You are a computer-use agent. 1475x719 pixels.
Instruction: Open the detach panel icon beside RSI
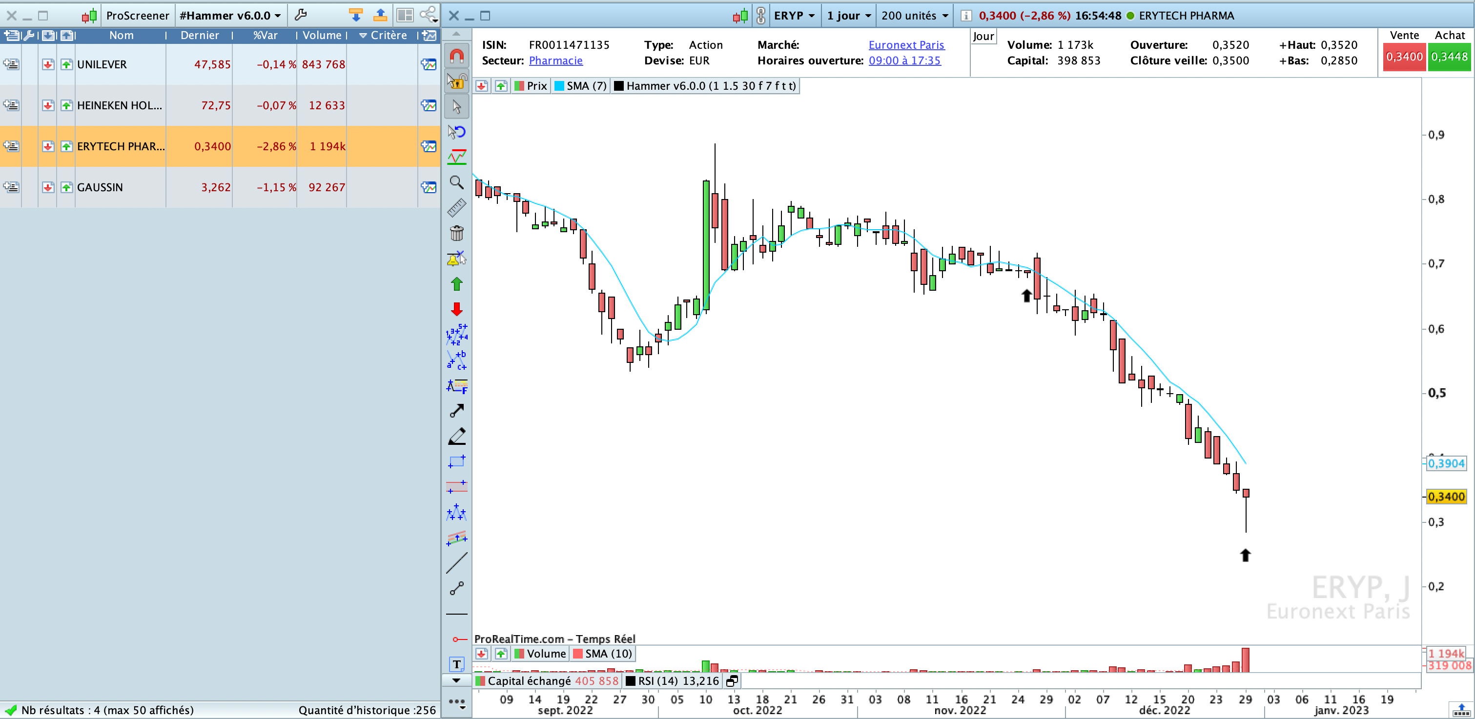click(x=732, y=680)
